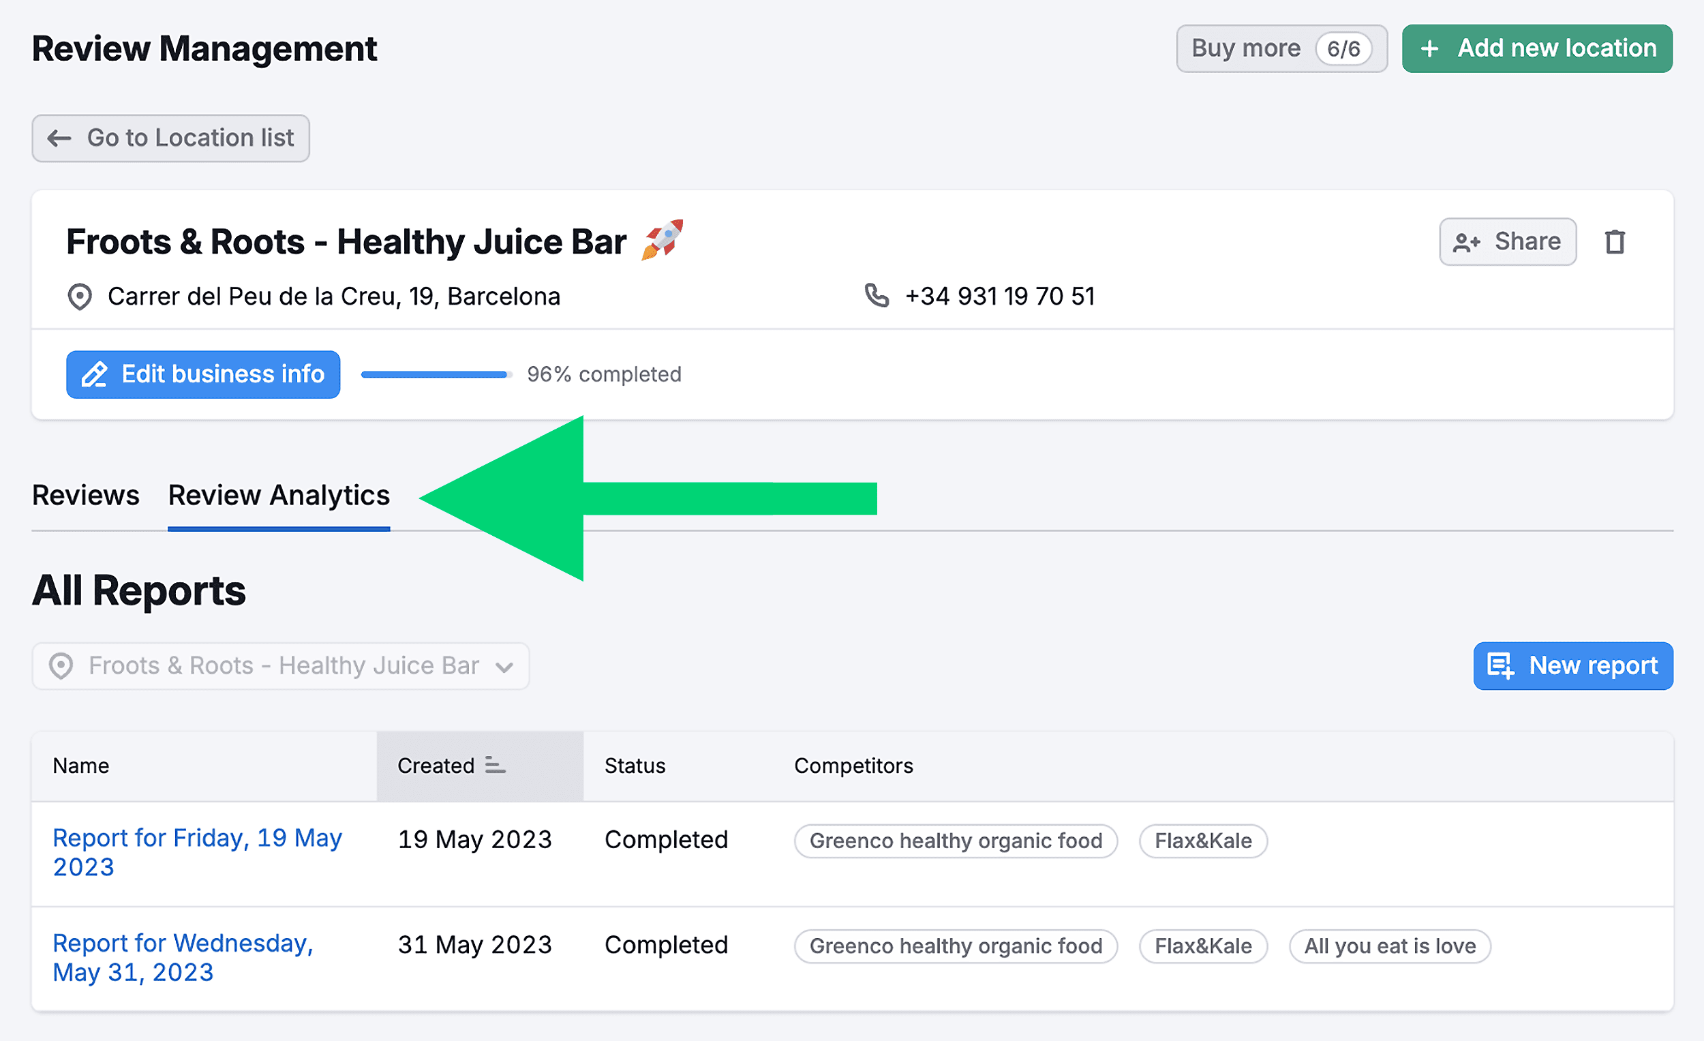Switch to the Reviews tab

(x=86, y=495)
